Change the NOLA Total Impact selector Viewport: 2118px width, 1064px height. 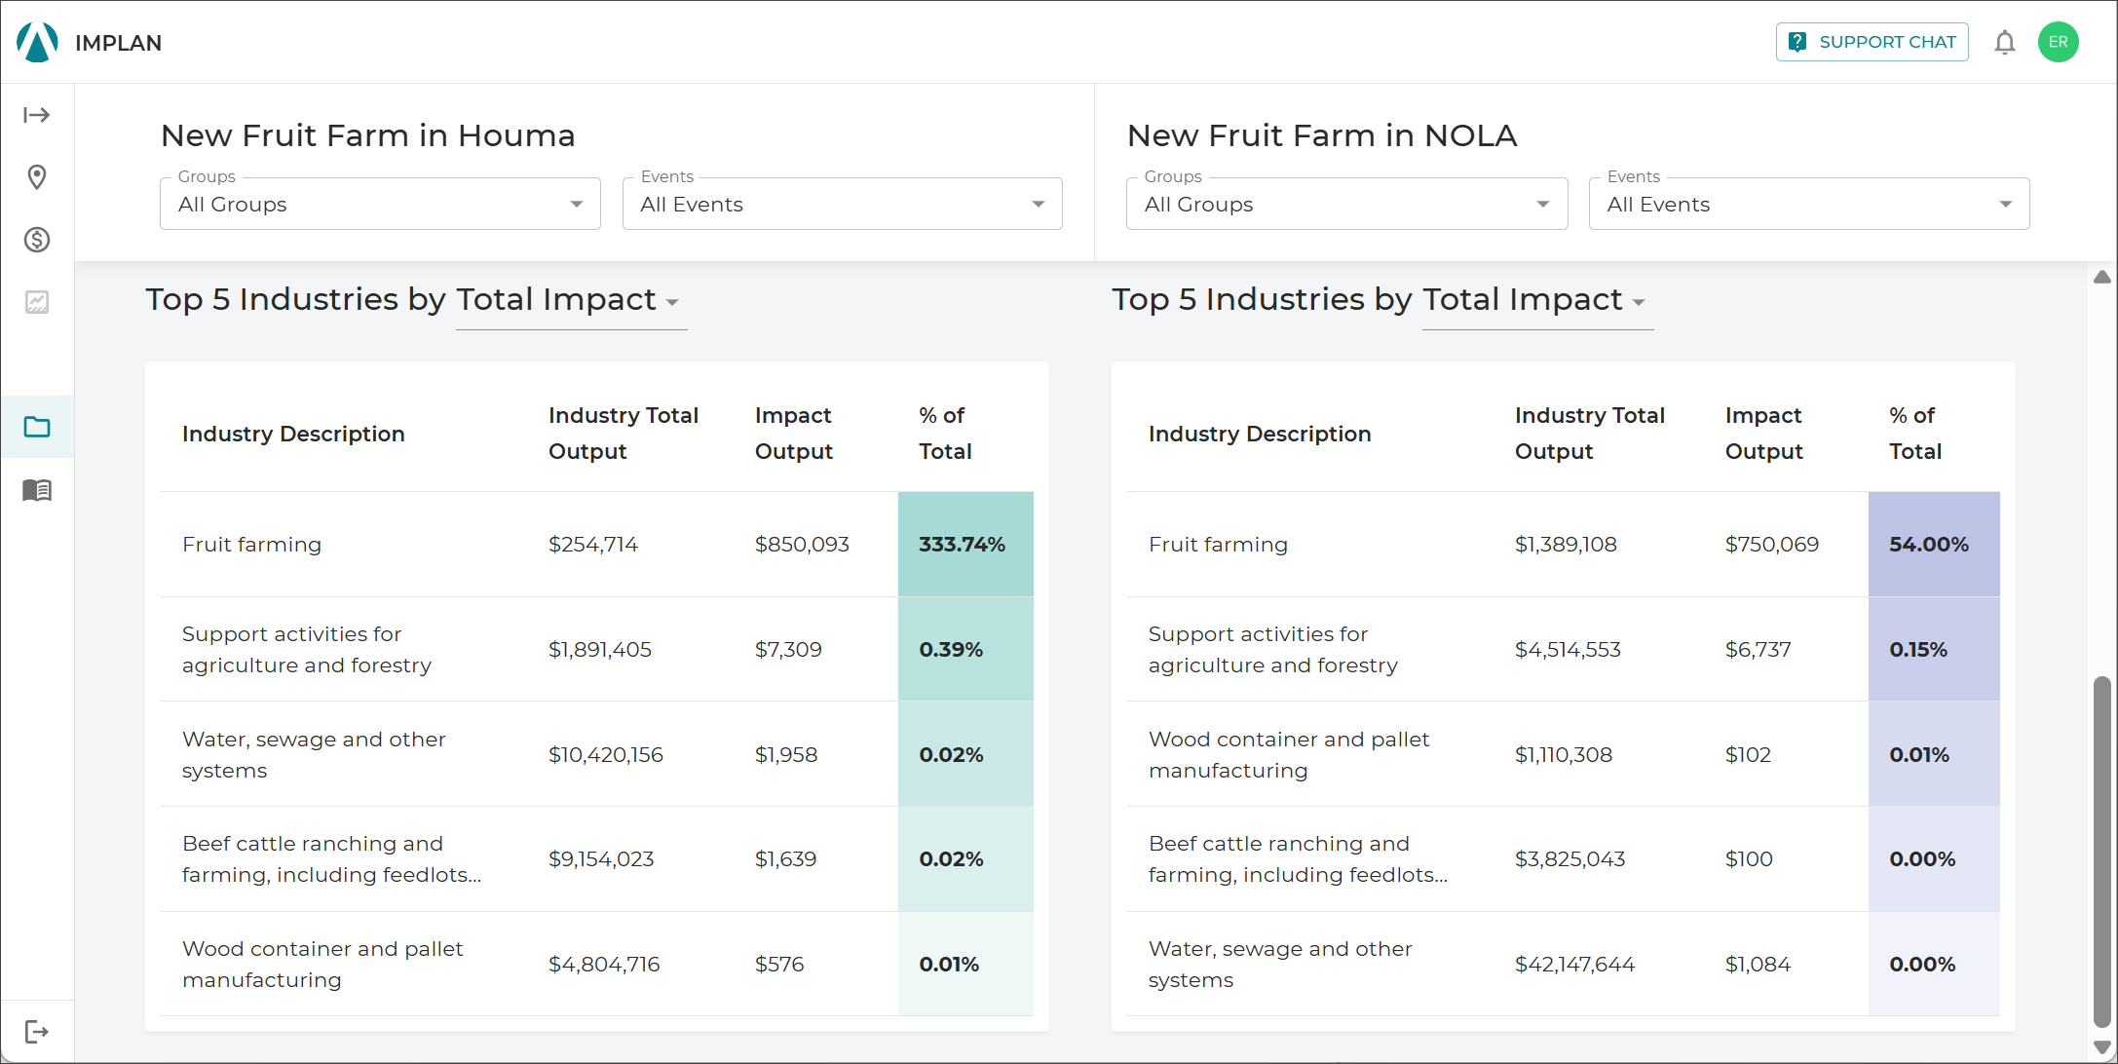click(x=1537, y=301)
